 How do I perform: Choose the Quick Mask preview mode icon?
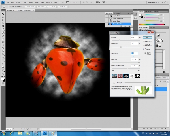pyautogui.click(x=120, y=76)
